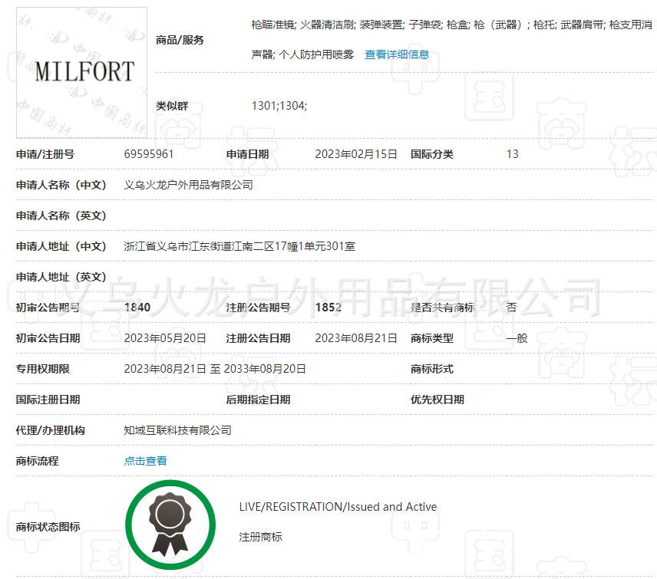The width and height of the screenshot is (657, 579).
Task: Click the 否 value for shared trademark
Action: click(x=512, y=307)
